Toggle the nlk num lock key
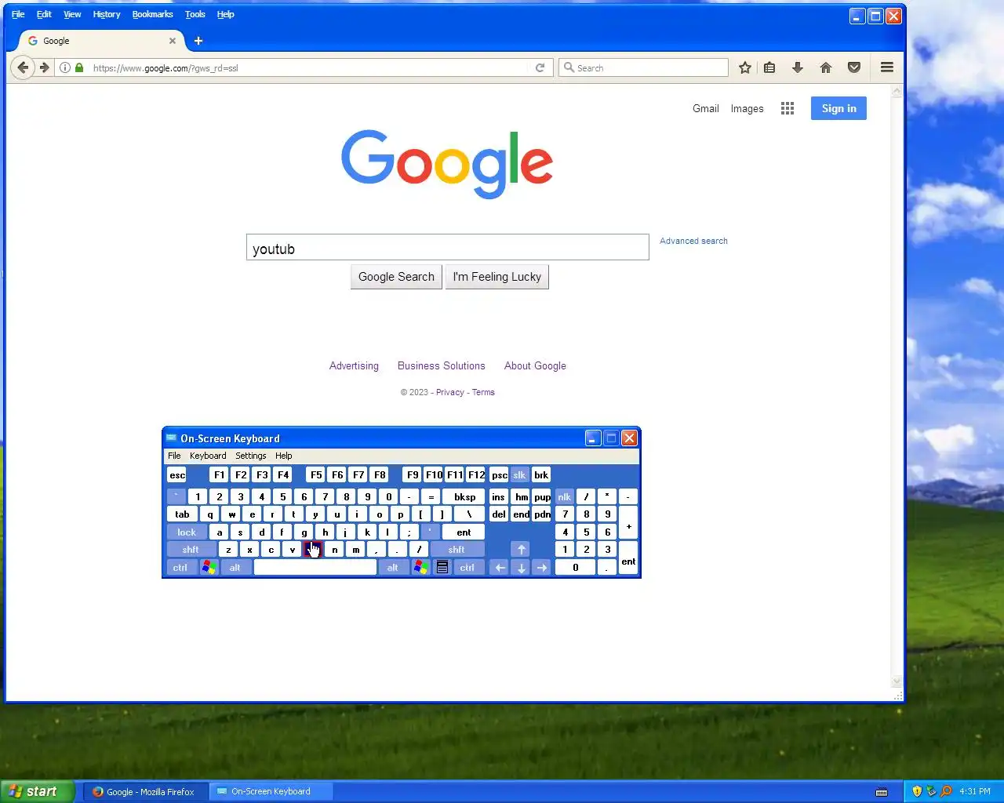Image resolution: width=1004 pixels, height=803 pixels. pos(564,496)
